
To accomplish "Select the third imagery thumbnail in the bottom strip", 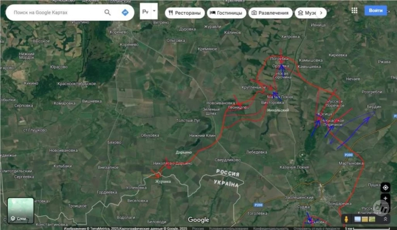I will 372,219.
